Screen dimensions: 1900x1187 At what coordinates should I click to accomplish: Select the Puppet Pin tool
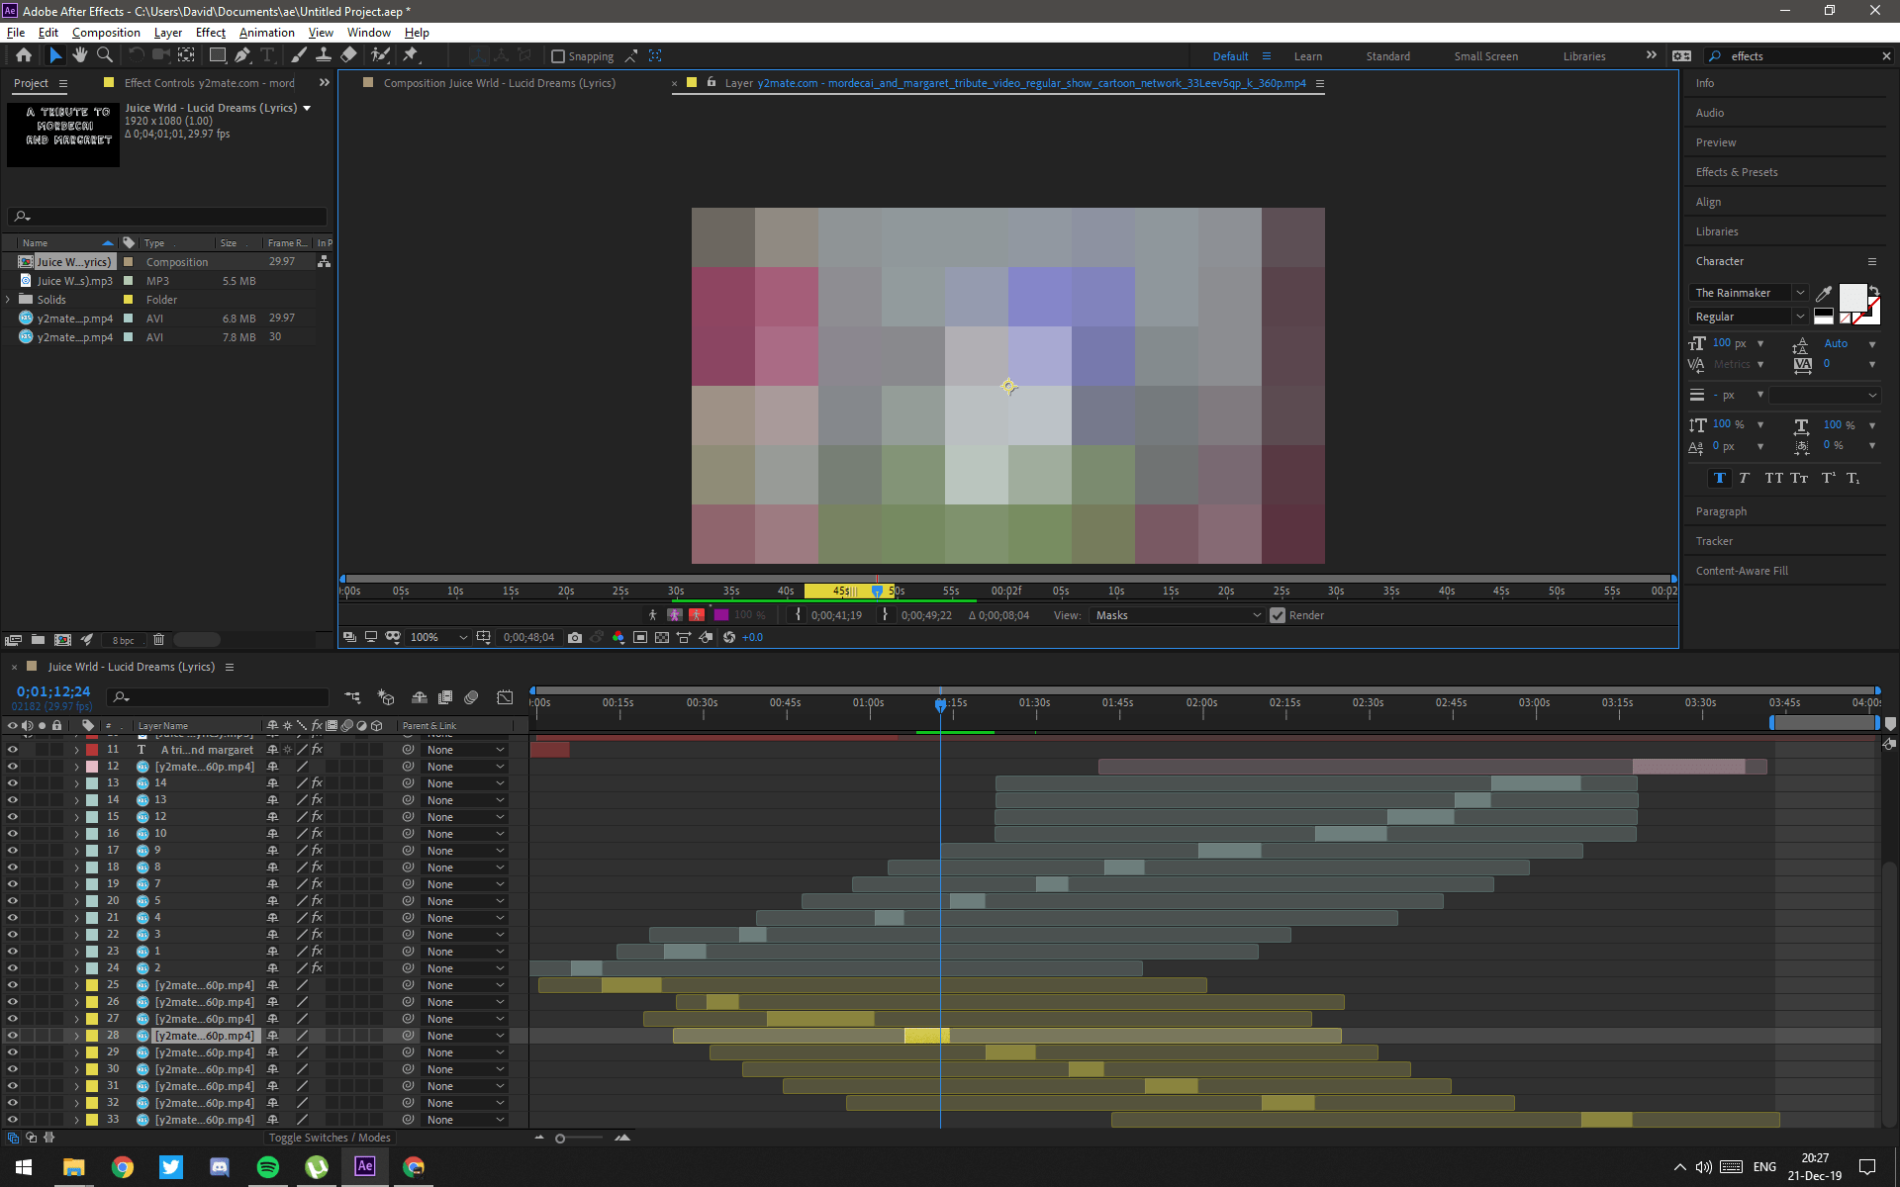[411, 55]
